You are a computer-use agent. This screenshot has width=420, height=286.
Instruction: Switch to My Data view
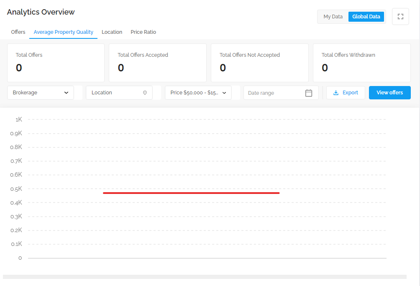[333, 17]
